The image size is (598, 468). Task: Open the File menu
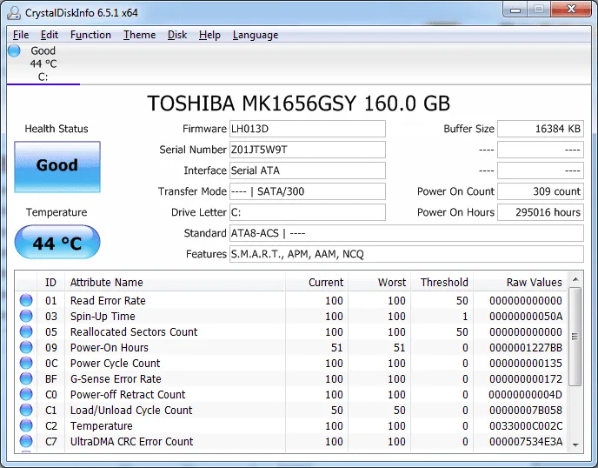(21, 35)
